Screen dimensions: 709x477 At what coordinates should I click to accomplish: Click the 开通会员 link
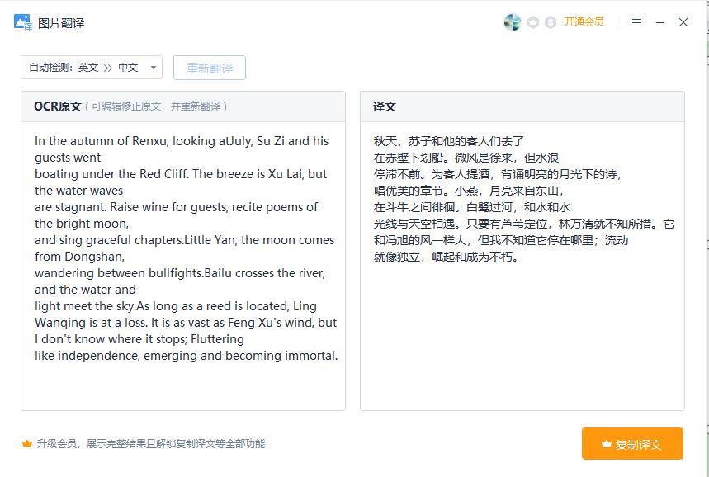(x=584, y=22)
